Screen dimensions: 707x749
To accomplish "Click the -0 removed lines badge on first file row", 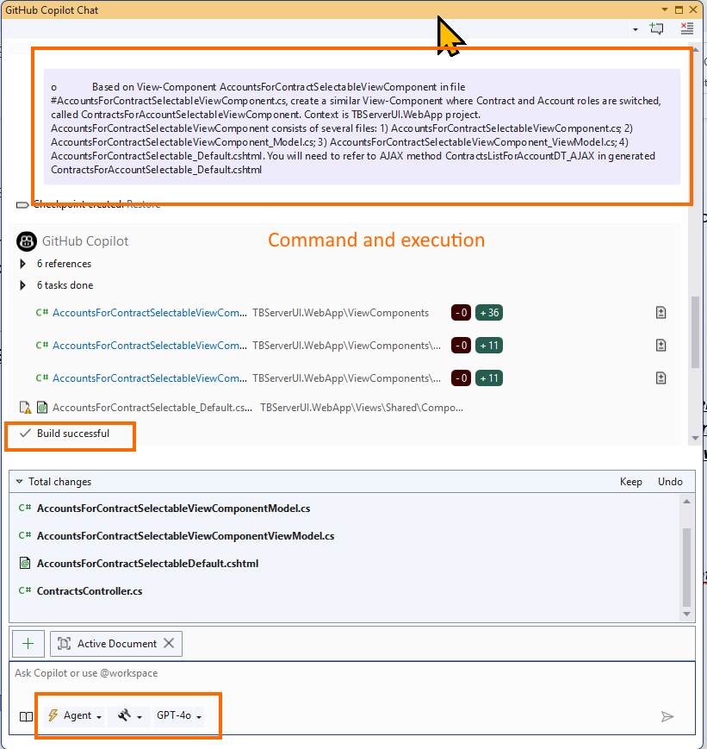I will 462,313.
